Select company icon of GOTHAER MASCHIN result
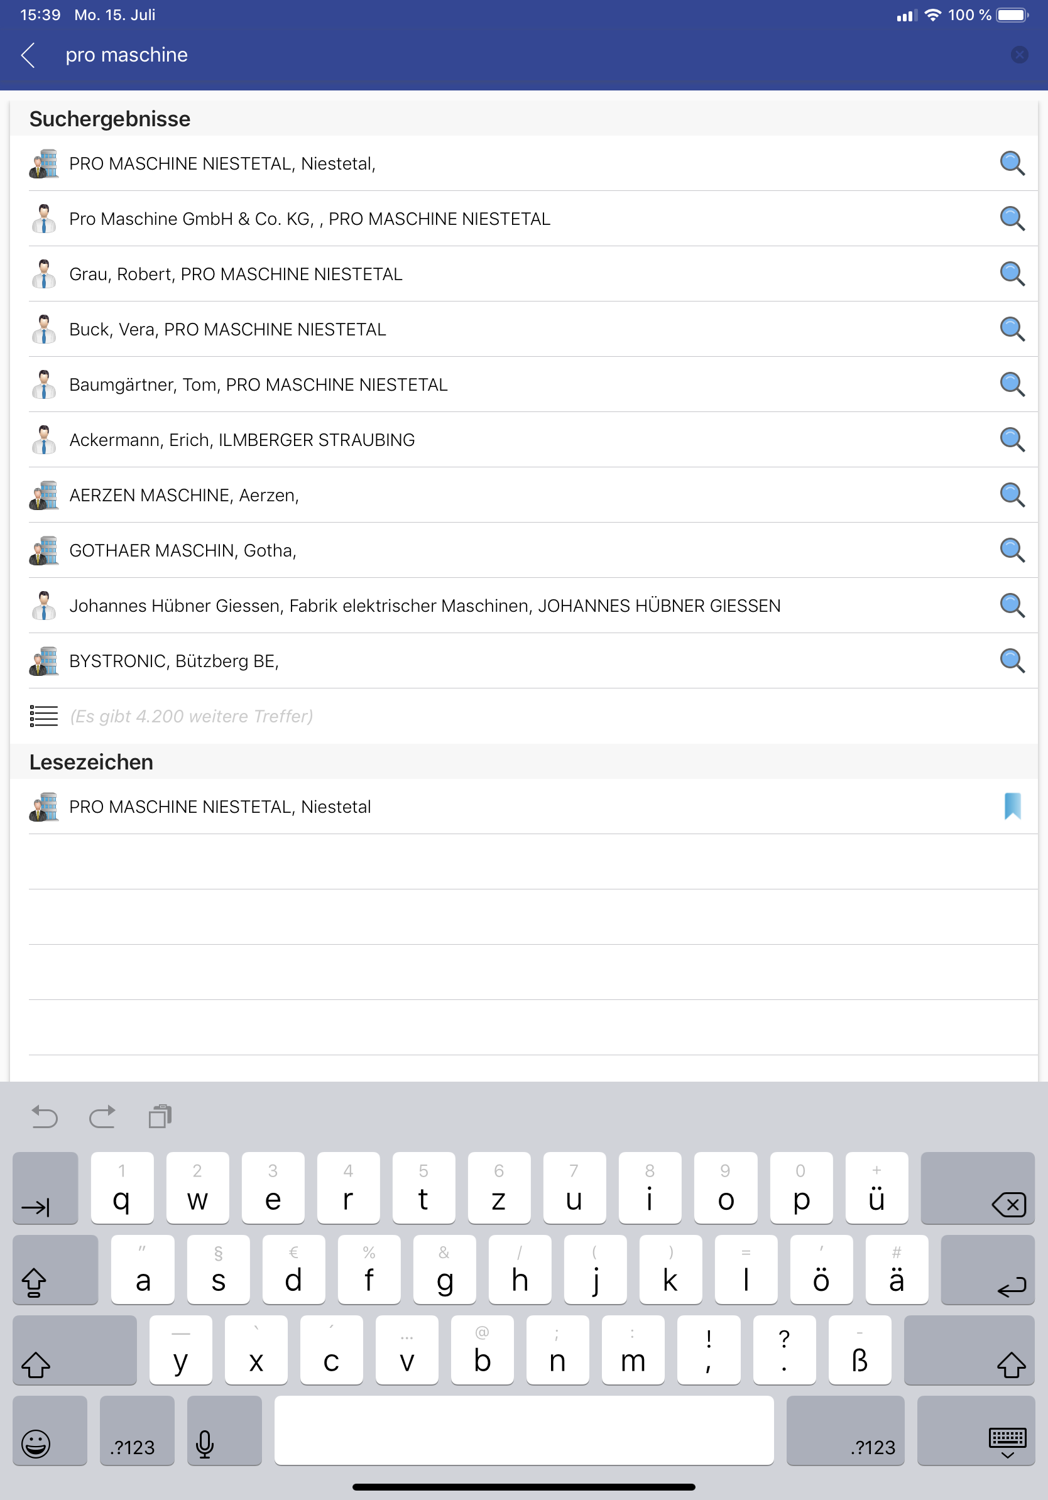Screen dimensions: 1048x1500 pos(44,550)
